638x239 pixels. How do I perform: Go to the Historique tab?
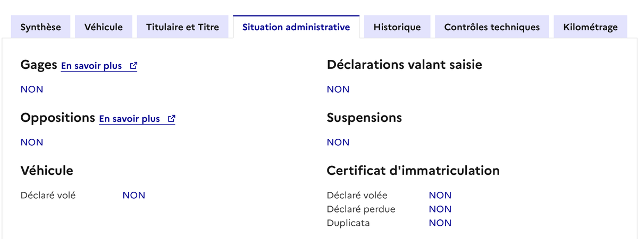coord(397,27)
